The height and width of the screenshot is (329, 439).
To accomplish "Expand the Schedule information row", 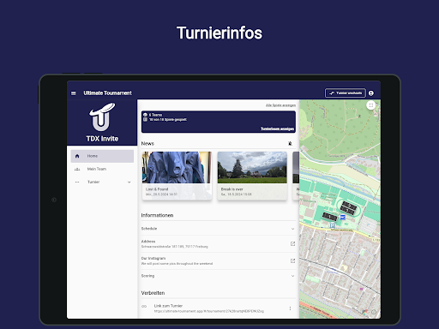I will point(218,229).
